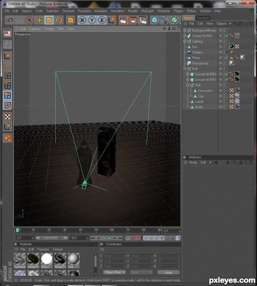Add Cube primitive object
This screenshot has width=257, height=286.
[155, 20]
